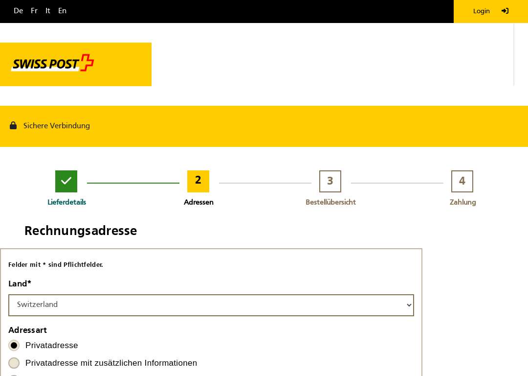Click the Sichere Verbindung text
The height and width of the screenshot is (376, 528).
pos(57,126)
